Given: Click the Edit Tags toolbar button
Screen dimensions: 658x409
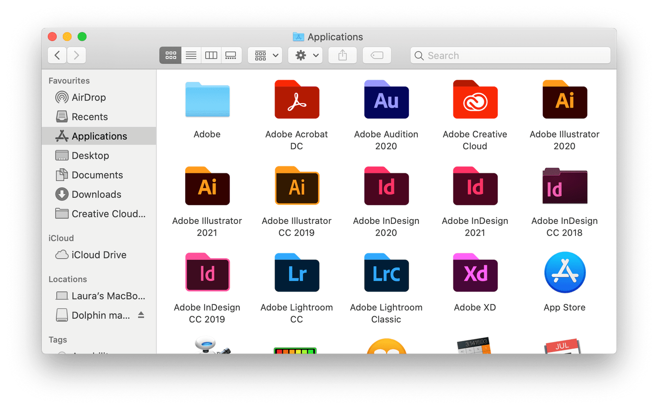Looking at the screenshot, I should click(x=377, y=55).
